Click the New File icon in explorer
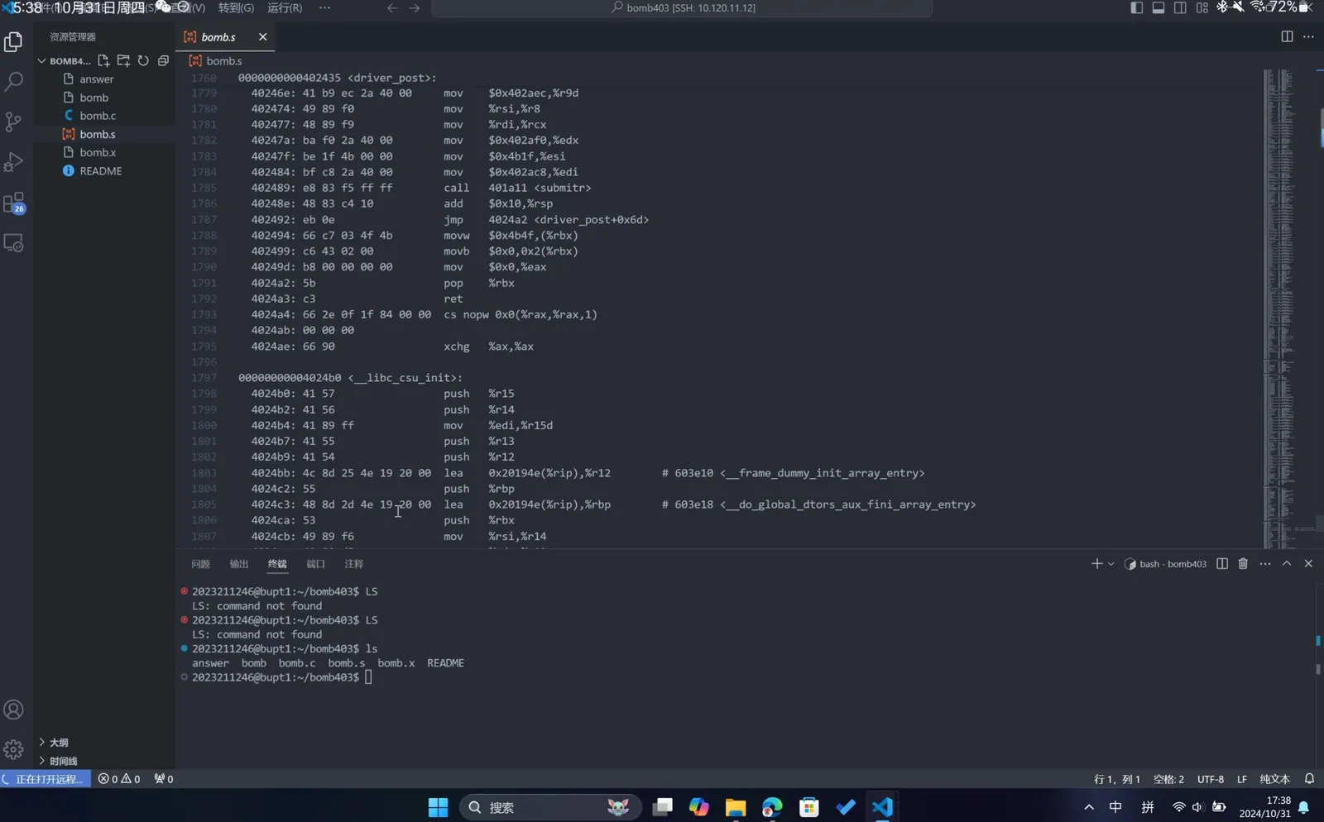This screenshot has height=822, width=1324. [103, 60]
